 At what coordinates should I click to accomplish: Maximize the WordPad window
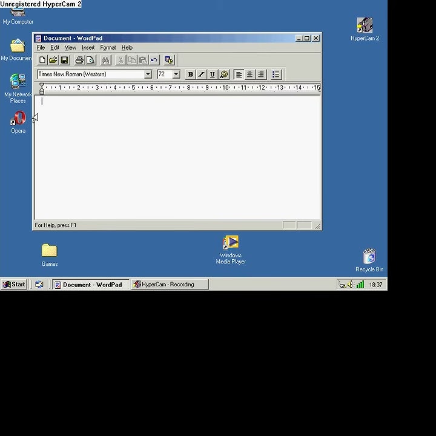click(307, 38)
